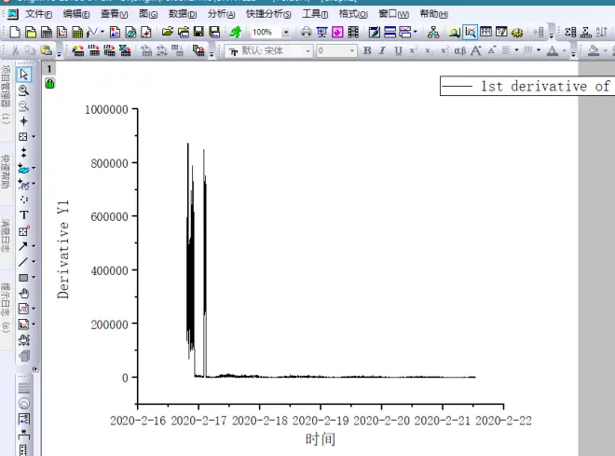This screenshot has width=615, height=456.
Task: Create a new graph window icon
Action: (x=62, y=32)
